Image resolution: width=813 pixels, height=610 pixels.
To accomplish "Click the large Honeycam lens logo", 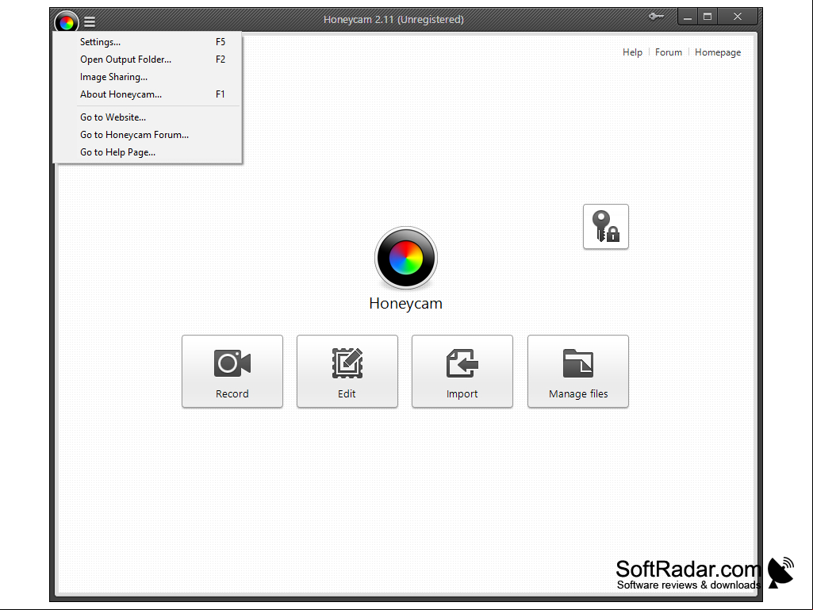I will (x=406, y=258).
